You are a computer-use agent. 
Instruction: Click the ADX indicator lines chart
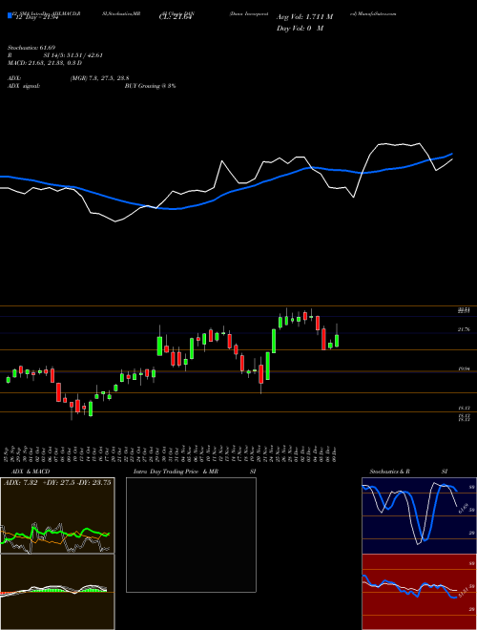point(57,515)
